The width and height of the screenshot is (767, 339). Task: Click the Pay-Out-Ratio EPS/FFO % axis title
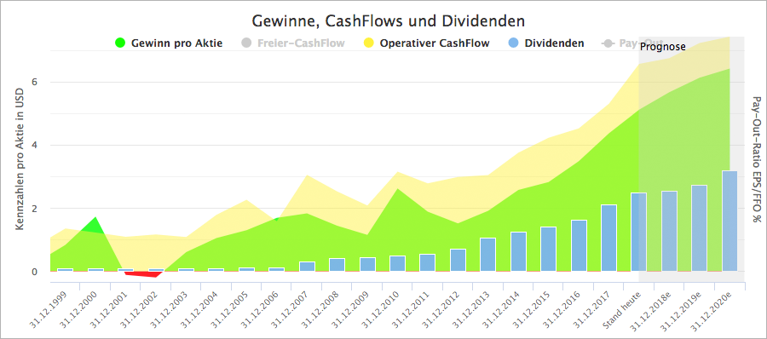click(756, 159)
